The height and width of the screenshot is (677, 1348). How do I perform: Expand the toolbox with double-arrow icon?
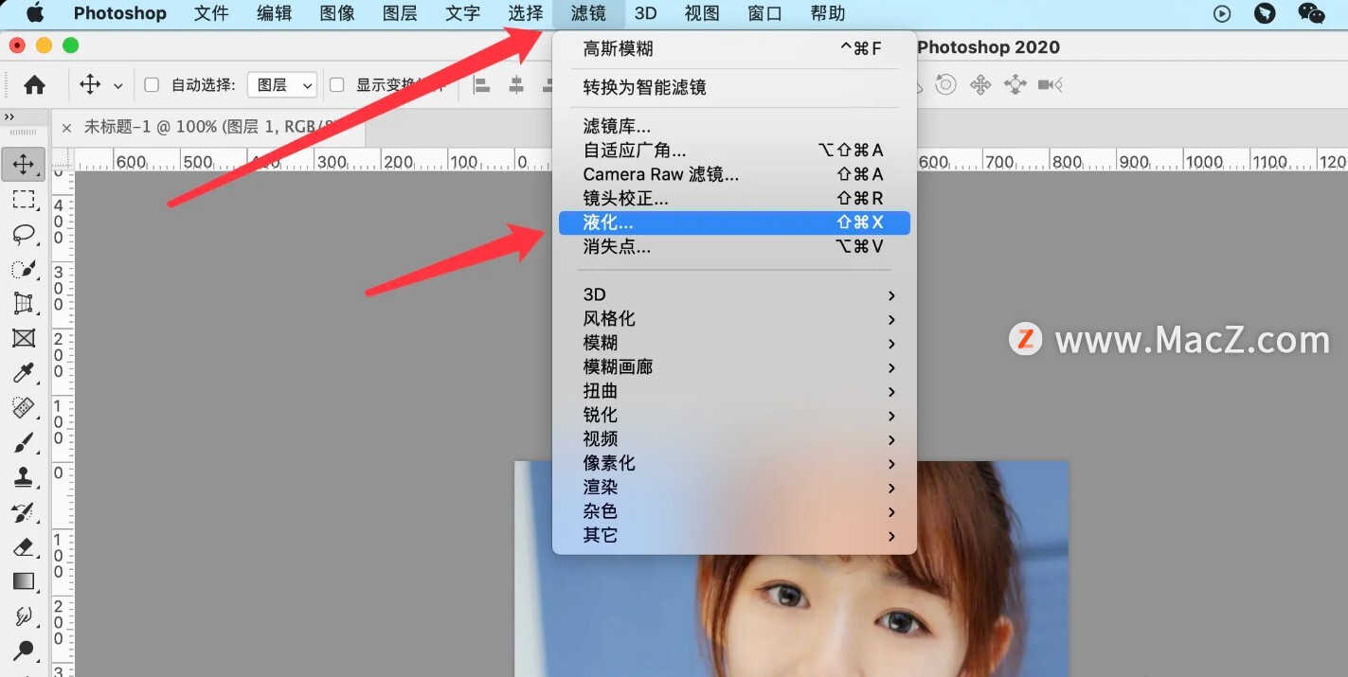[x=9, y=117]
